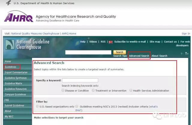Enable NGC's 2013 inclusion criteria filter
This screenshot has height=125, width=192.
[77, 106]
